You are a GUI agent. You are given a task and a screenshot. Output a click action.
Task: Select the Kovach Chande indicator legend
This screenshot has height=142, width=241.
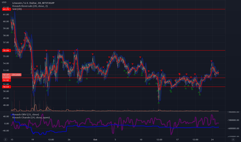coord(31,117)
